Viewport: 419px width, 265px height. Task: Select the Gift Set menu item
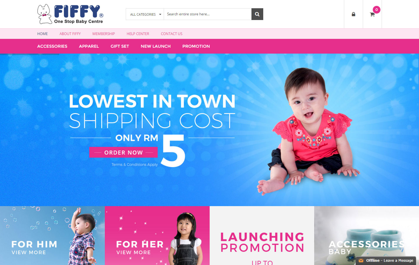click(120, 46)
